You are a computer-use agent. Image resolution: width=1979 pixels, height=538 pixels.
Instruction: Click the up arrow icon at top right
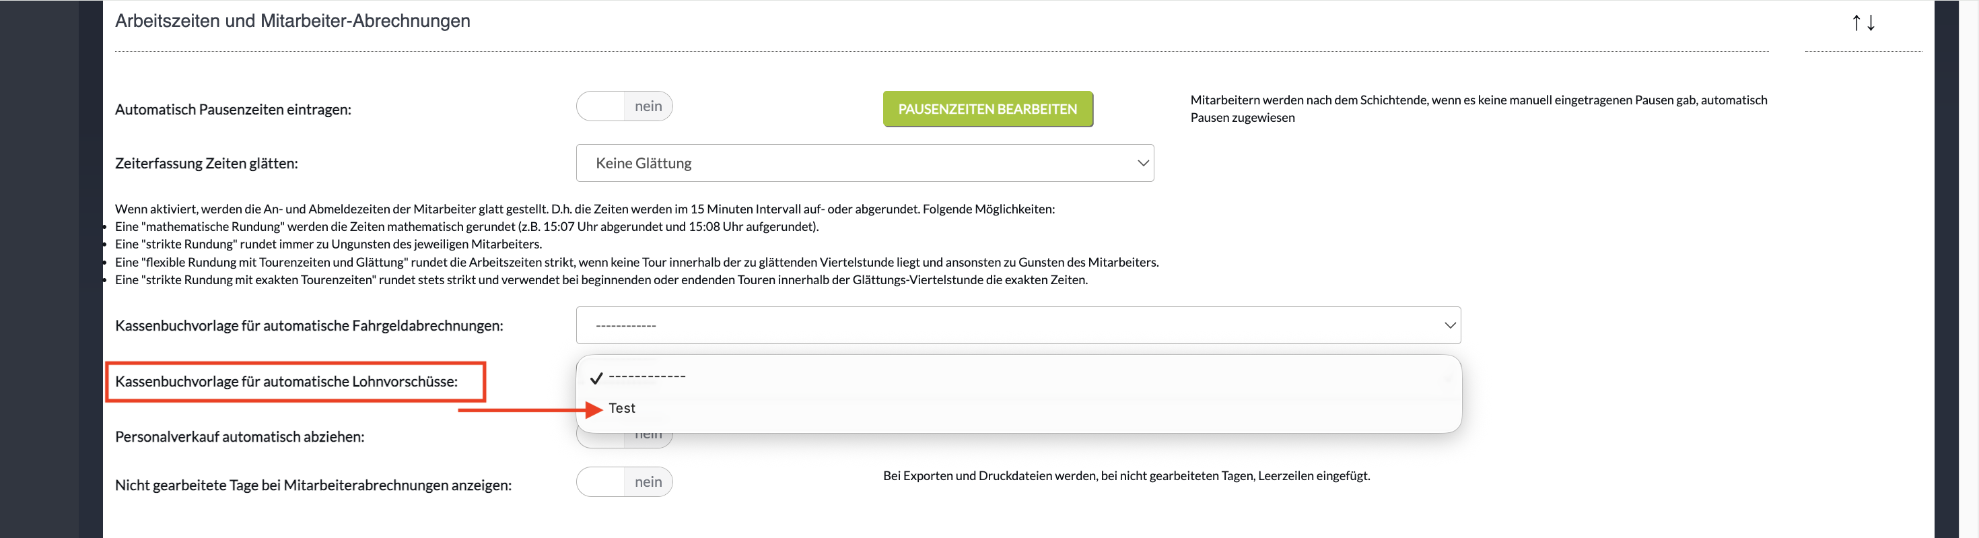tap(1856, 23)
